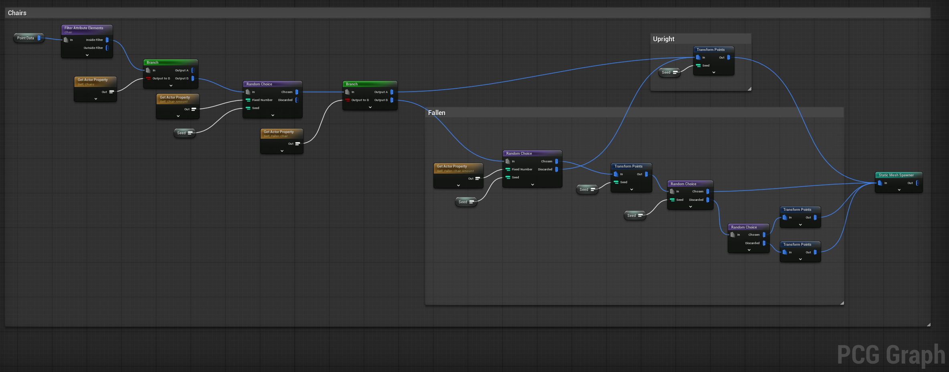The image size is (949, 372).
Task: Click Output to B pin wired to 'Self, Fallen Chair'
Action: tap(348, 100)
